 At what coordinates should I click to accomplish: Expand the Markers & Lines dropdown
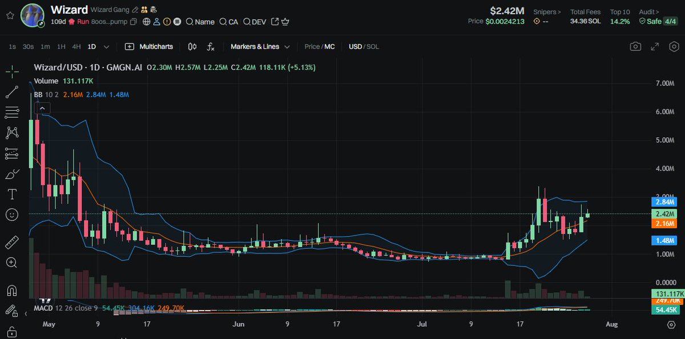(260, 47)
